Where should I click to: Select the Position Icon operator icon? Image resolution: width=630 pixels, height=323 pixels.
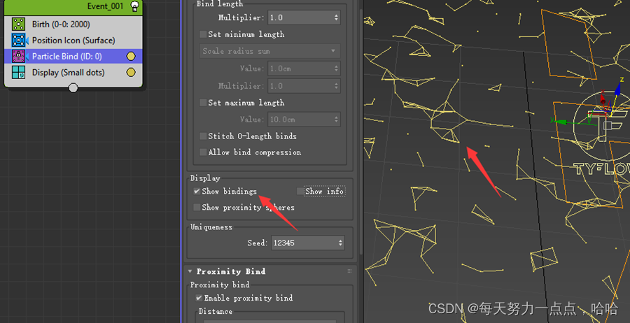pos(18,40)
